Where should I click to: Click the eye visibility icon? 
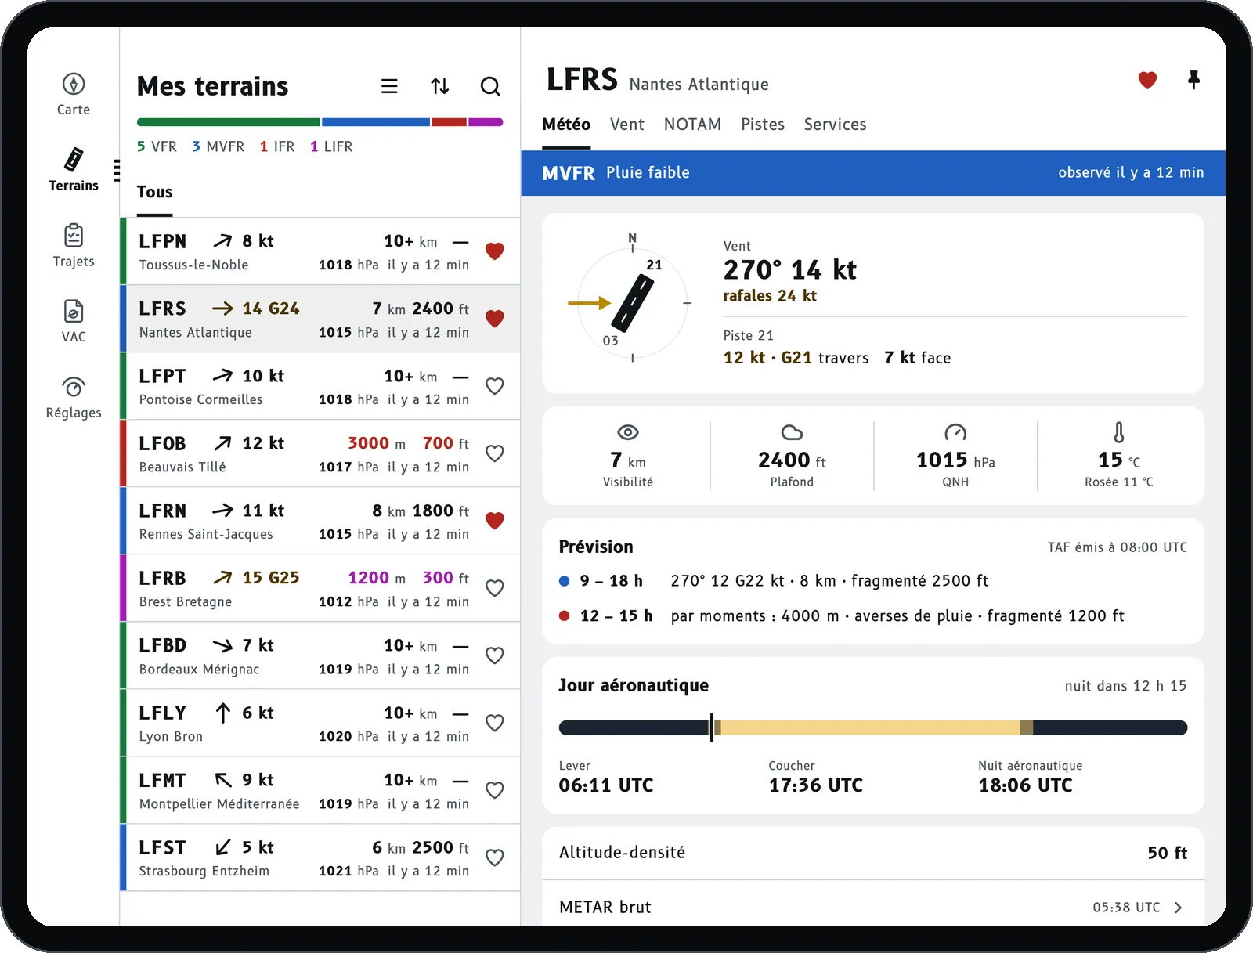pyautogui.click(x=628, y=432)
